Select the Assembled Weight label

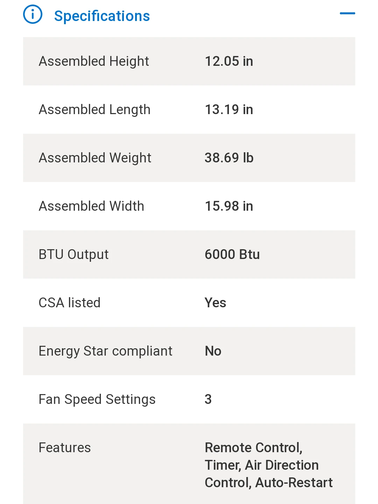[x=95, y=158]
